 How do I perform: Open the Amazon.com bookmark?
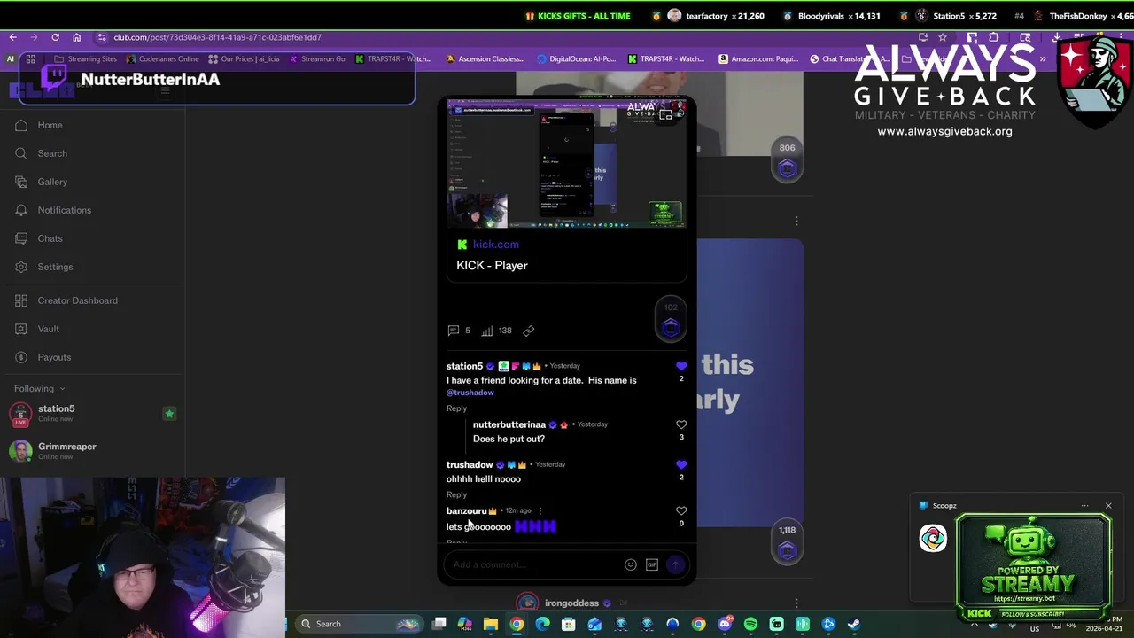click(757, 58)
